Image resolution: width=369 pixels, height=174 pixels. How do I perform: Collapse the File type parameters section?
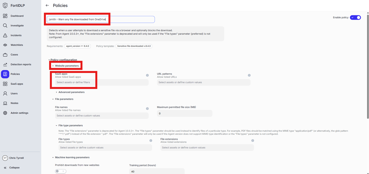(56, 126)
